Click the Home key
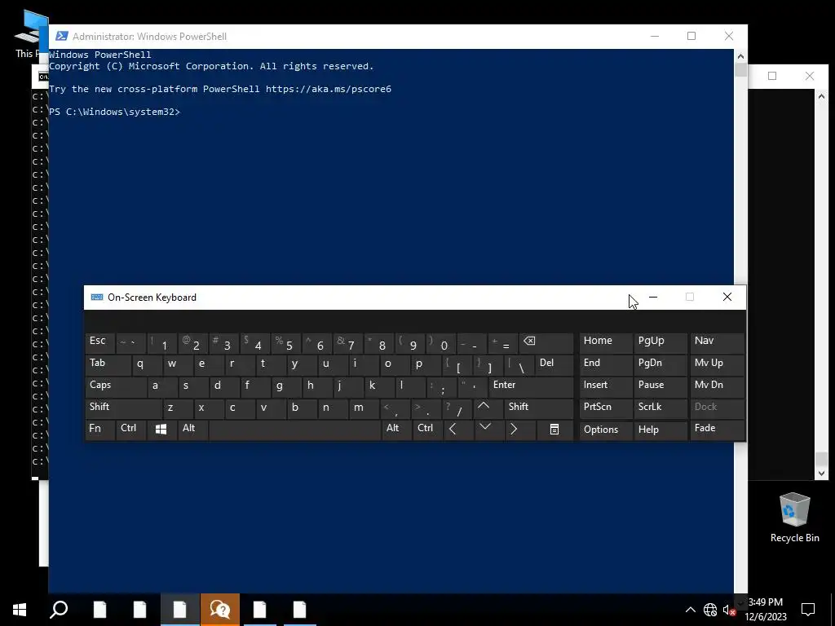Screen dimensions: 835x626 click(606, 343)
